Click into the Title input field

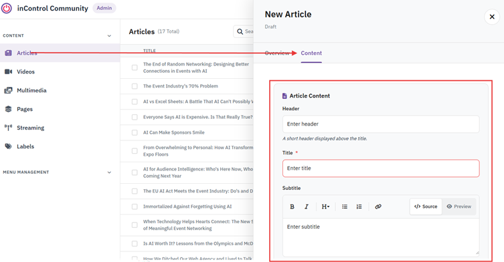[381, 168]
